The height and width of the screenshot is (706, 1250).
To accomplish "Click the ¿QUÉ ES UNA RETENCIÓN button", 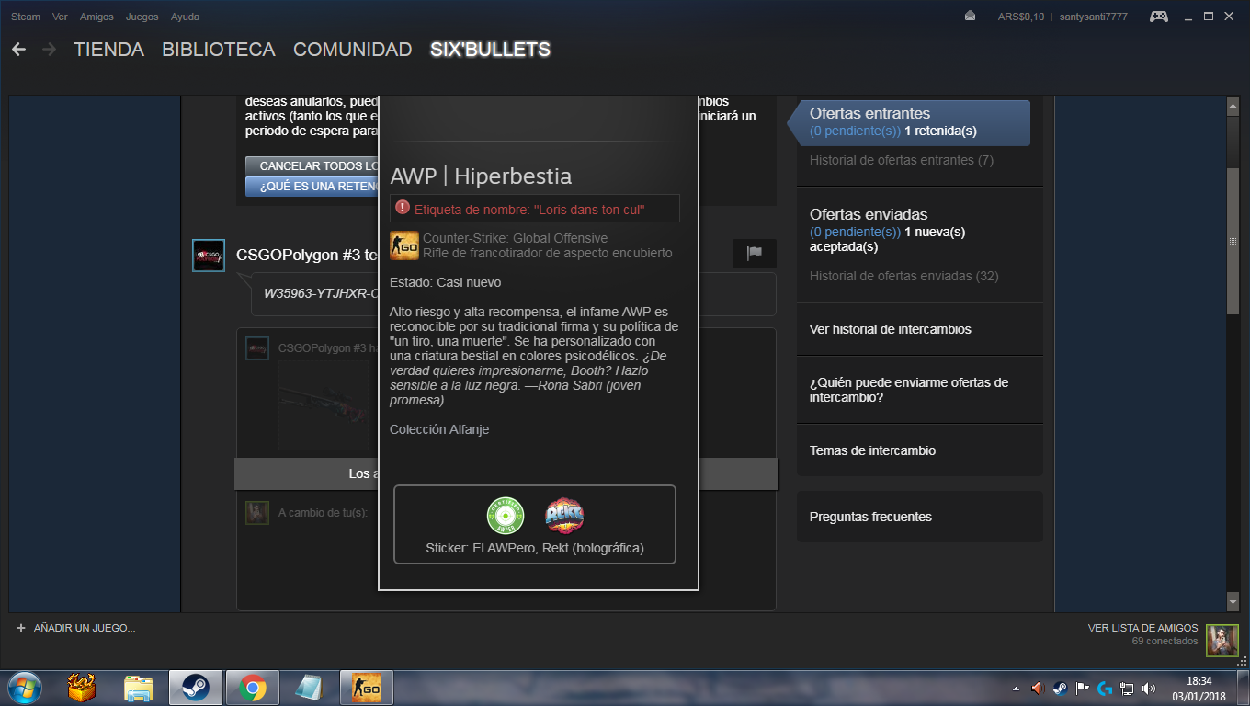I will click(312, 187).
